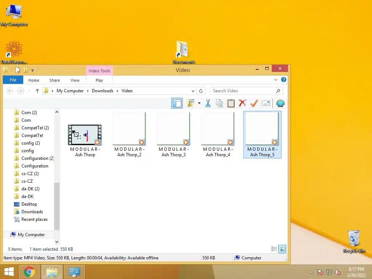This screenshot has height=279, width=372.
Task: Click the blue shell globe icon
Action: pyautogui.click(x=280, y=103)
